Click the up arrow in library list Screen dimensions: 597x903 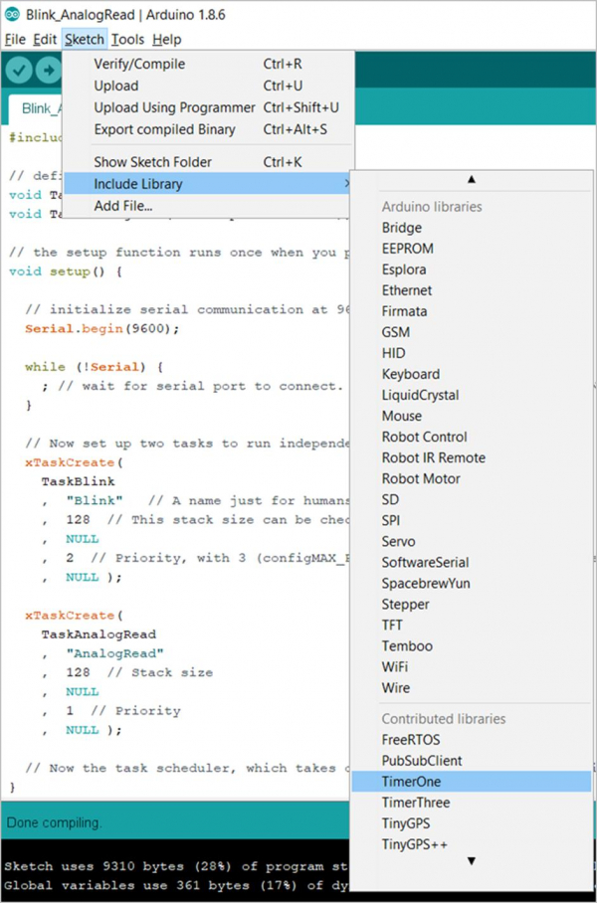[472, 180]
